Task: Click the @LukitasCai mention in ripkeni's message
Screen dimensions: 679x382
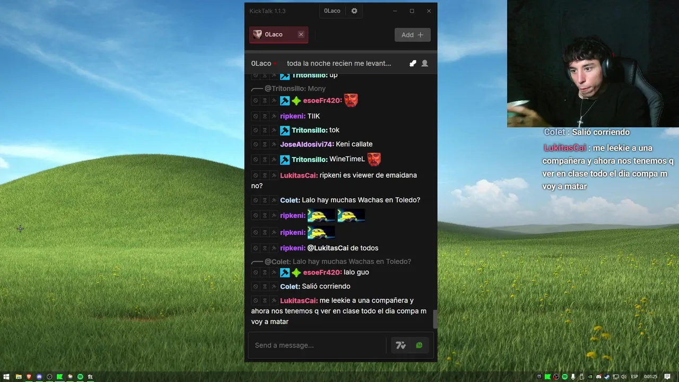Action: coord(328,248)
